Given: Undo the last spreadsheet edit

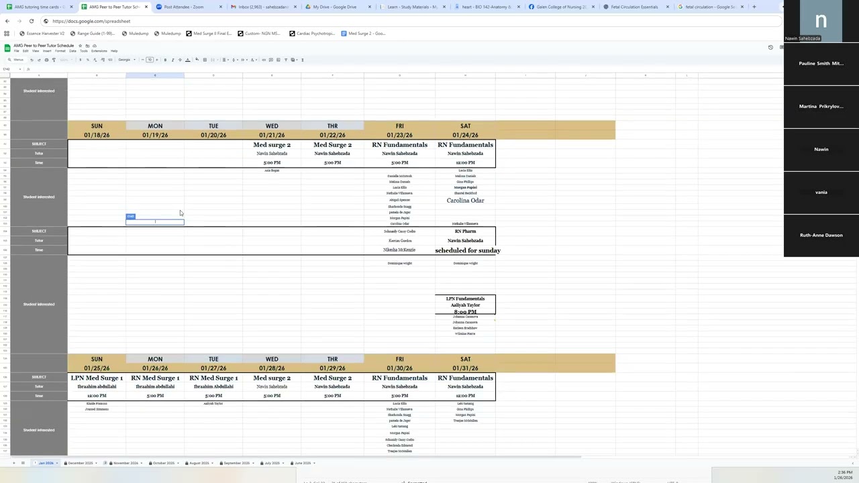Looking at the screenshot, I should coord(32,60).
